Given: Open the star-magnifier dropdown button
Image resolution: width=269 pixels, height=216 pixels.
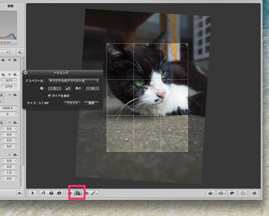Looking at the screenshot, I should tap(221, 193).
